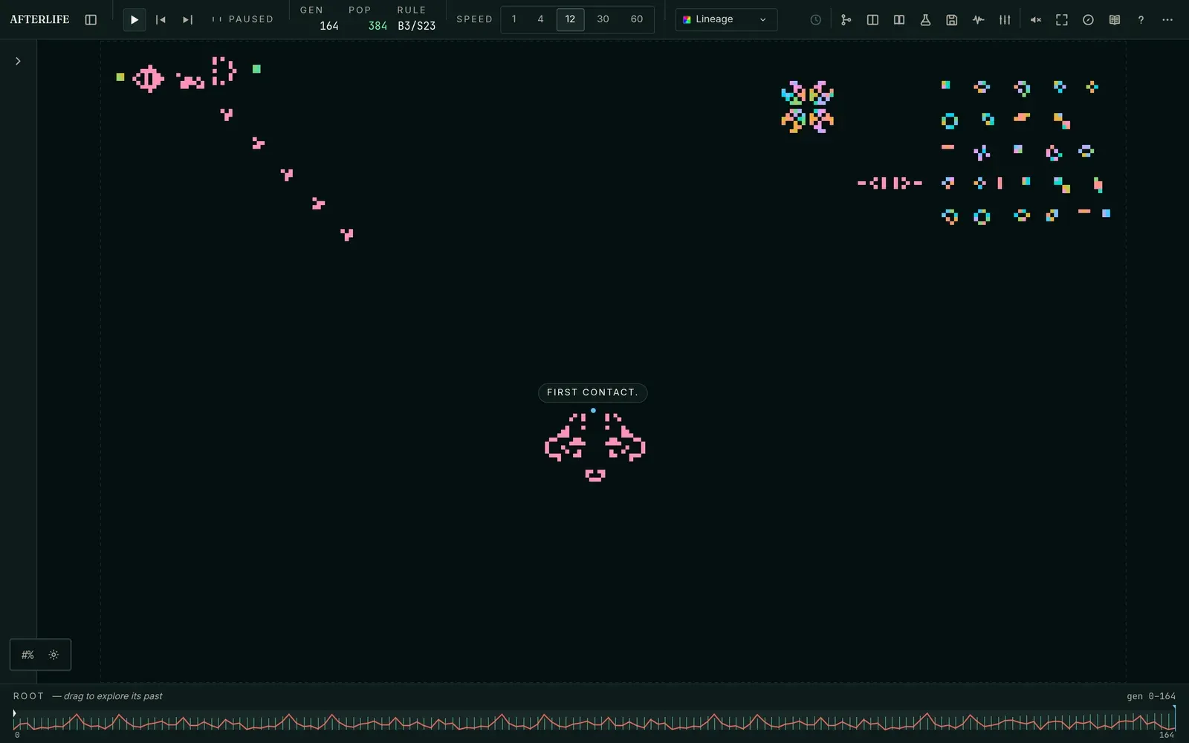Select speed 12

tap(570, 19)
